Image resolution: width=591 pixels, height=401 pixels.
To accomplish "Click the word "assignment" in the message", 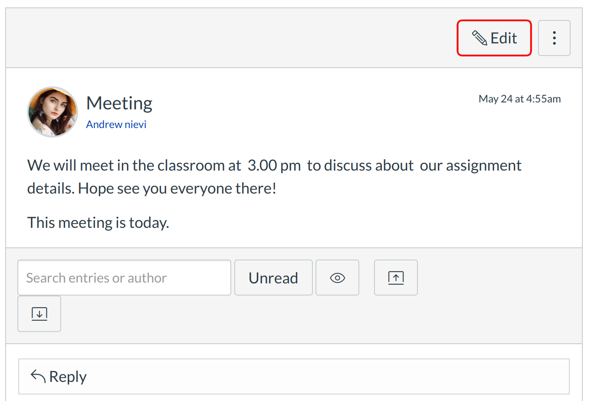I will [x=483, y=165].
